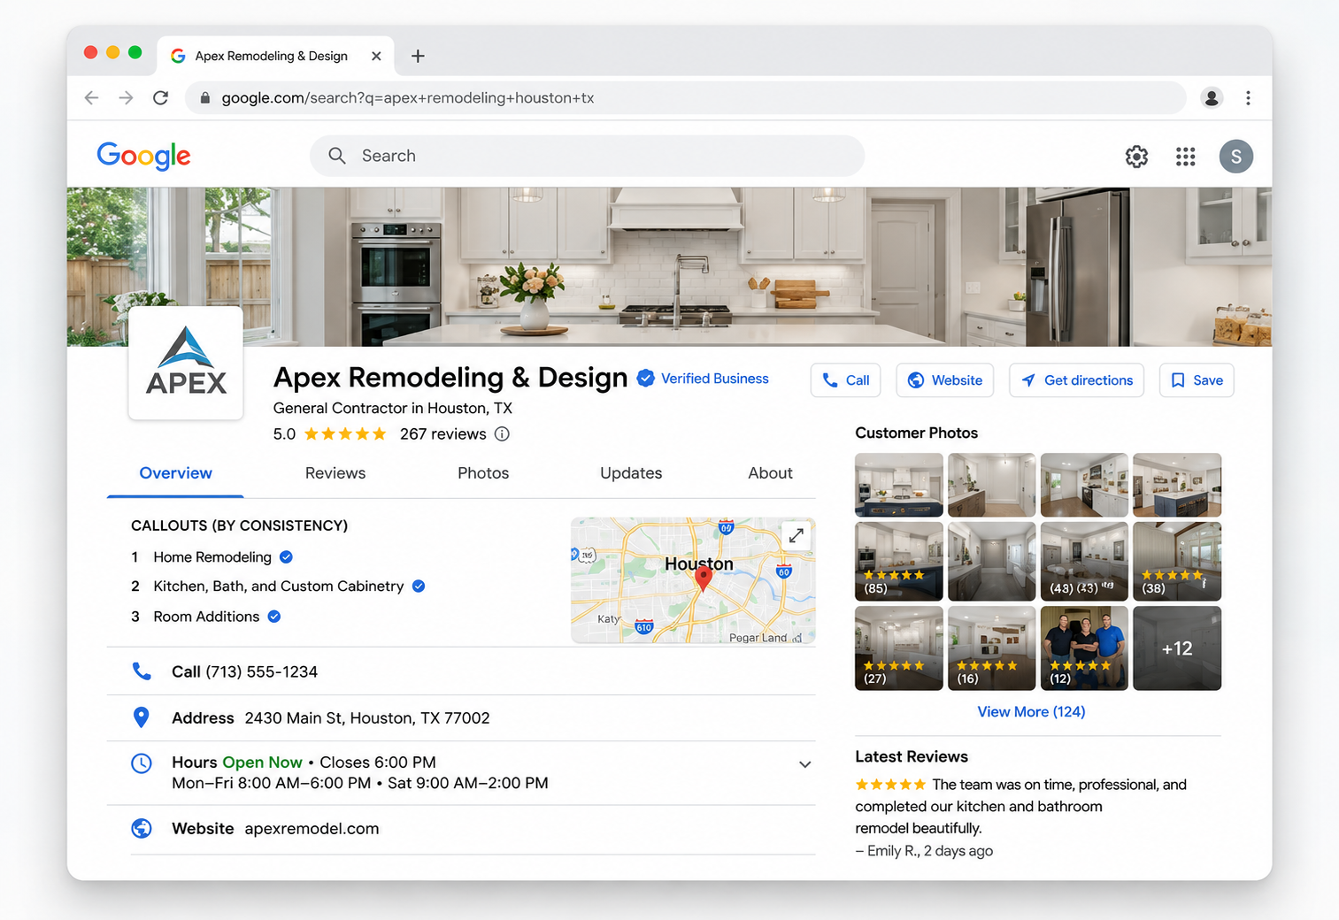Screen dimensions: 1339x920
Task: Open the About tab
Action: [x=770, y=473]
